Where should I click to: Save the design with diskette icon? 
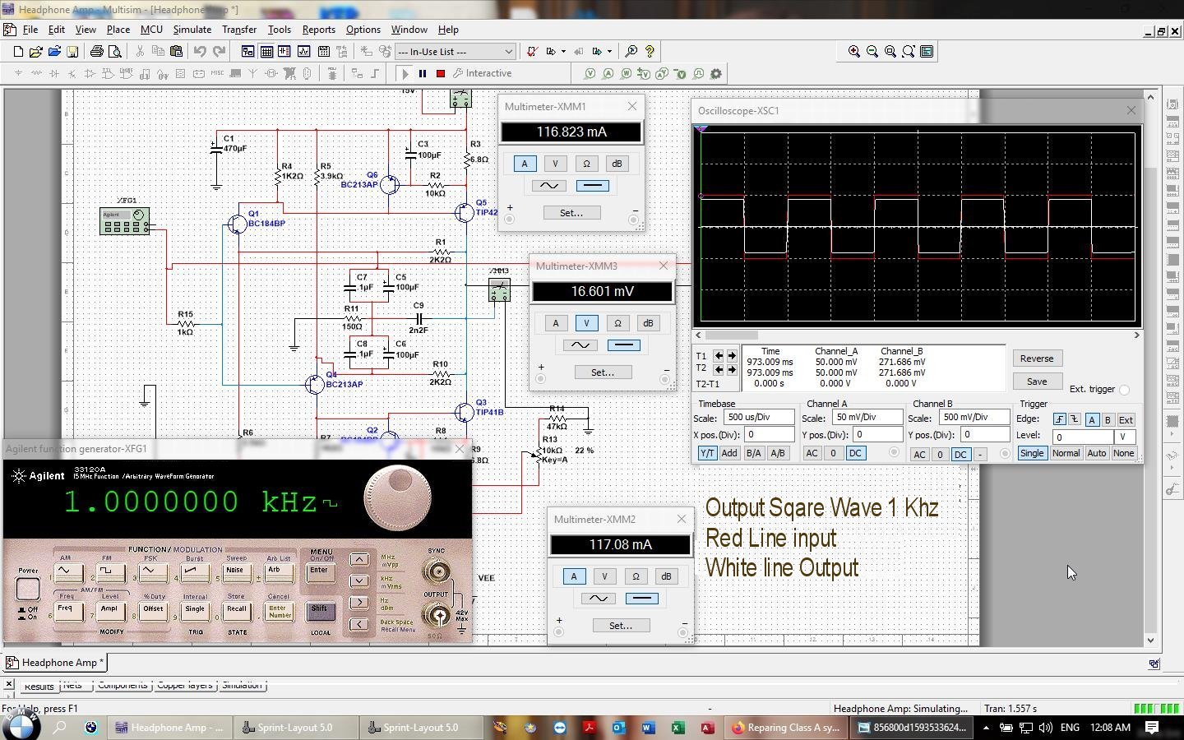[x=72, y=52]
